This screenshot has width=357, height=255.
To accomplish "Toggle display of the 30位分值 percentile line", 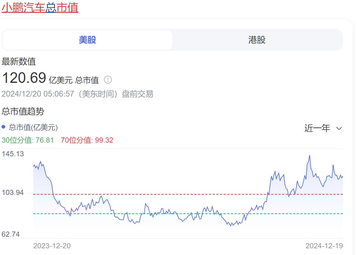I will coord(28,140).
